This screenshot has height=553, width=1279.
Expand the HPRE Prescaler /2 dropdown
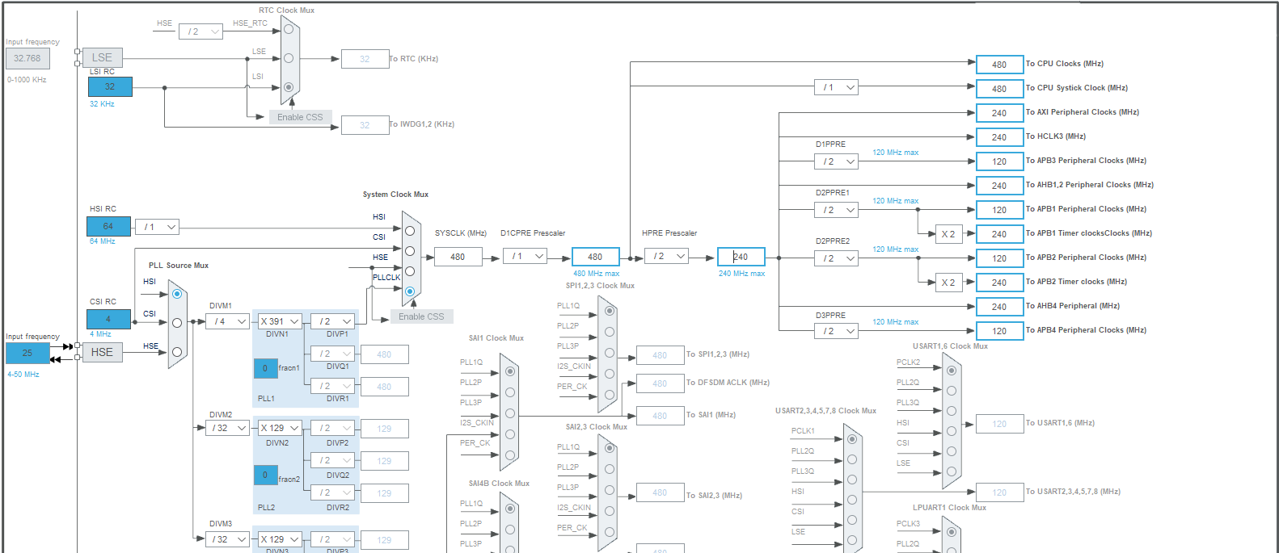point(666,257)
